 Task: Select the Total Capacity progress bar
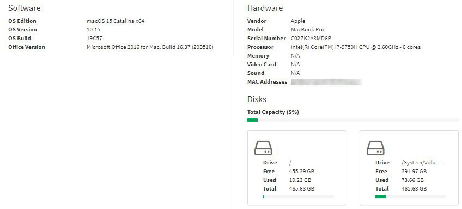click(x=352, y=120)
